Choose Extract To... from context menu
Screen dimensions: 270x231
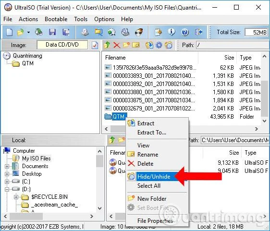(152, 133)
